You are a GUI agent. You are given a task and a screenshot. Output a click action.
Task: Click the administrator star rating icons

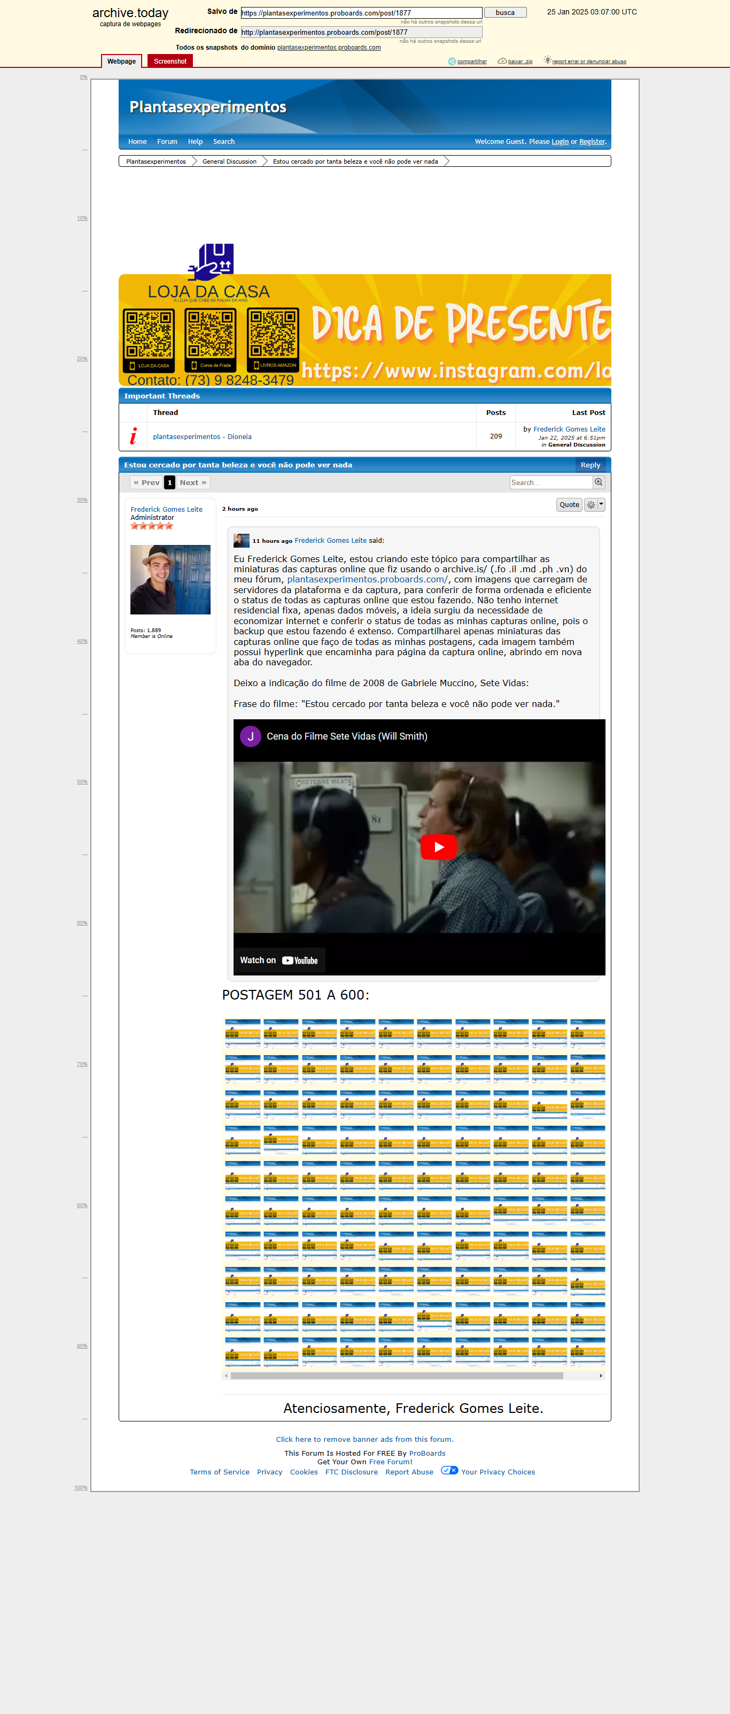[x=152, y=526]
